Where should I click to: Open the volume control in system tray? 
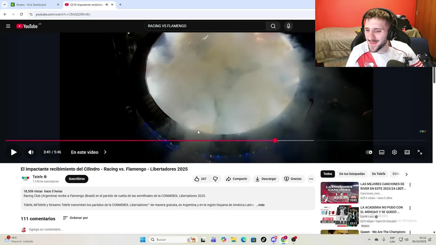pyautogui.click(x=406, y=240)
